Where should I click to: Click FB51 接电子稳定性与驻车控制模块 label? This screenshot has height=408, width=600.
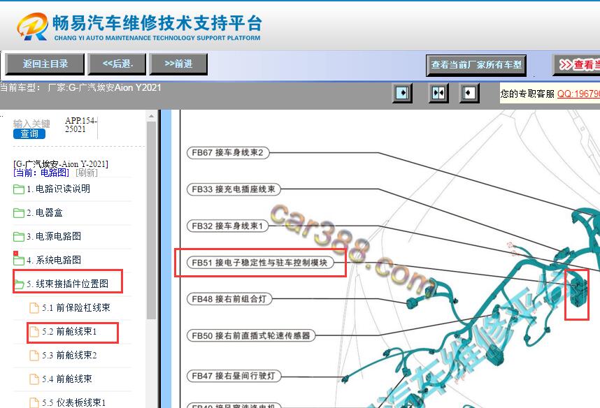260,263
